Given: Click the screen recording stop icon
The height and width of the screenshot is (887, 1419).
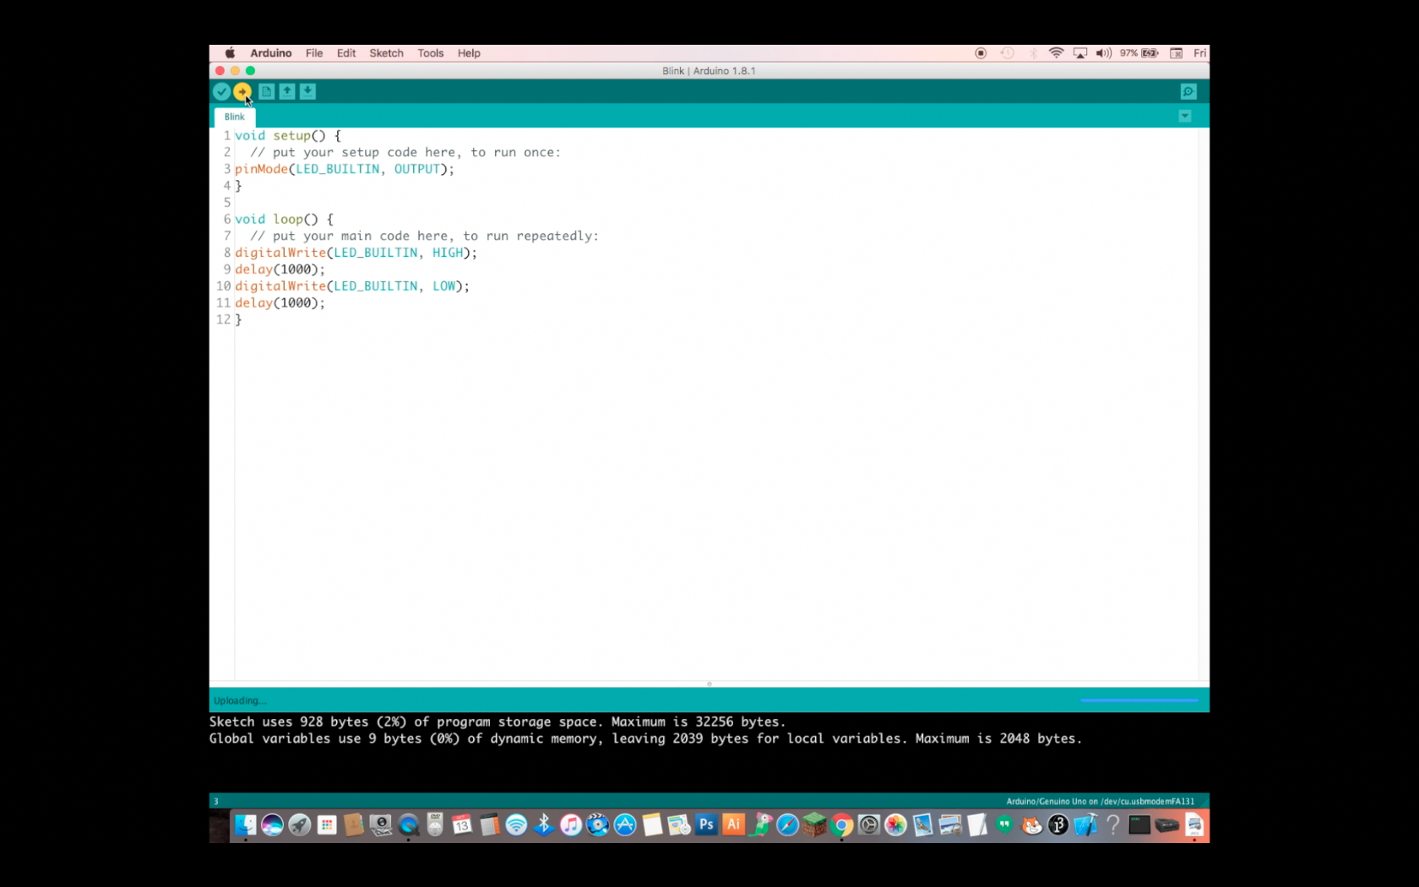Looking at the screenshot, I should coord(981,53).
